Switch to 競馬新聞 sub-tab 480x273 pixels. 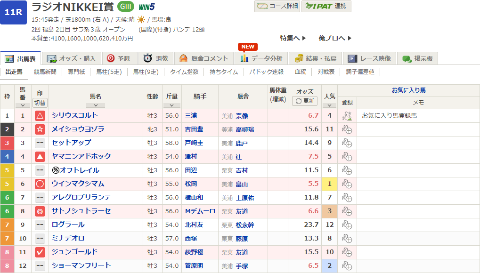(45, 72)
